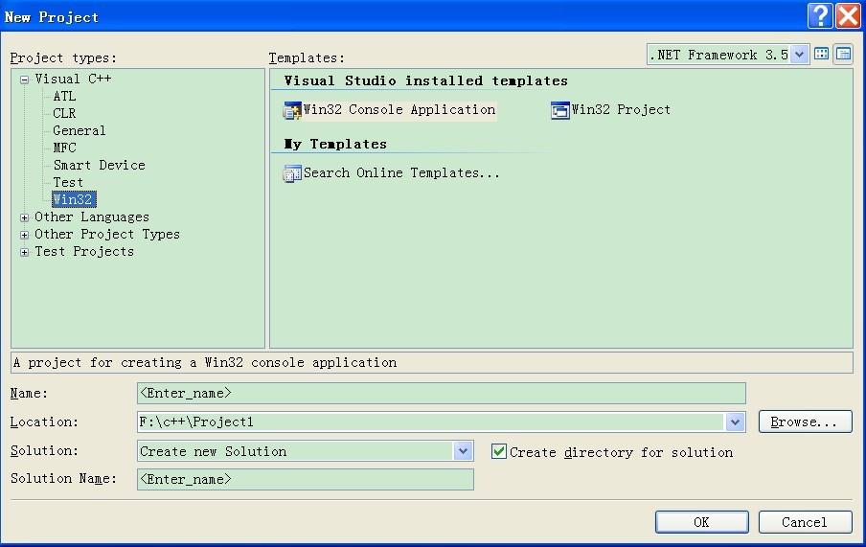Click the Win32 Project template icon
This screenshot has height=547, width=866.
[560, 110]
